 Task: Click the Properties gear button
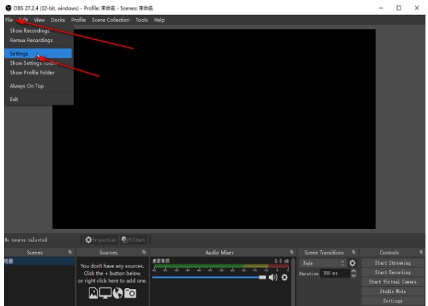tap(100, 240)
